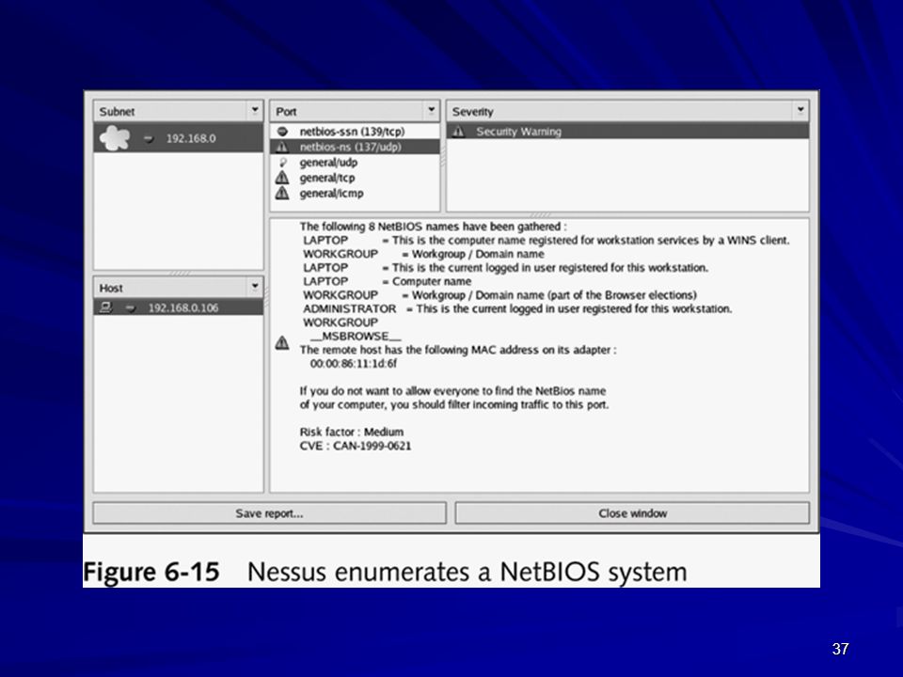Click the vertical grip between Port and Severity panes

pos(443,155)
